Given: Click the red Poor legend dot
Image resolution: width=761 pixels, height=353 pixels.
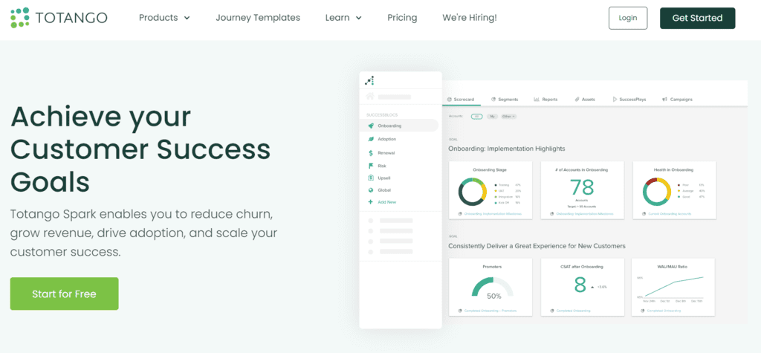Looking at the screenshot, I should (x=680, y=184).
